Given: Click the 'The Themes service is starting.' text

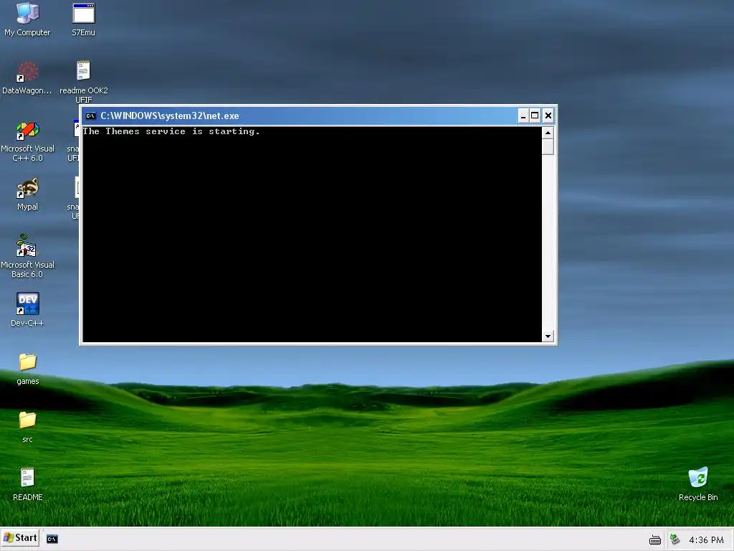Looking at the screenshot, I should click(171, 132).
